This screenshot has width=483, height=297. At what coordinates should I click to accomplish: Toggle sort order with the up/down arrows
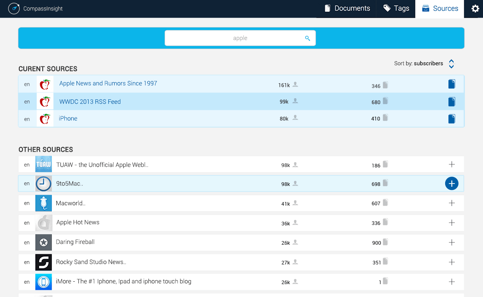pos(451,64)
